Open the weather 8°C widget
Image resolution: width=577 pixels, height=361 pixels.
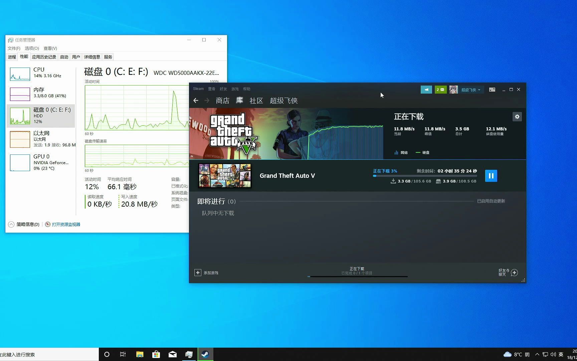516,354
